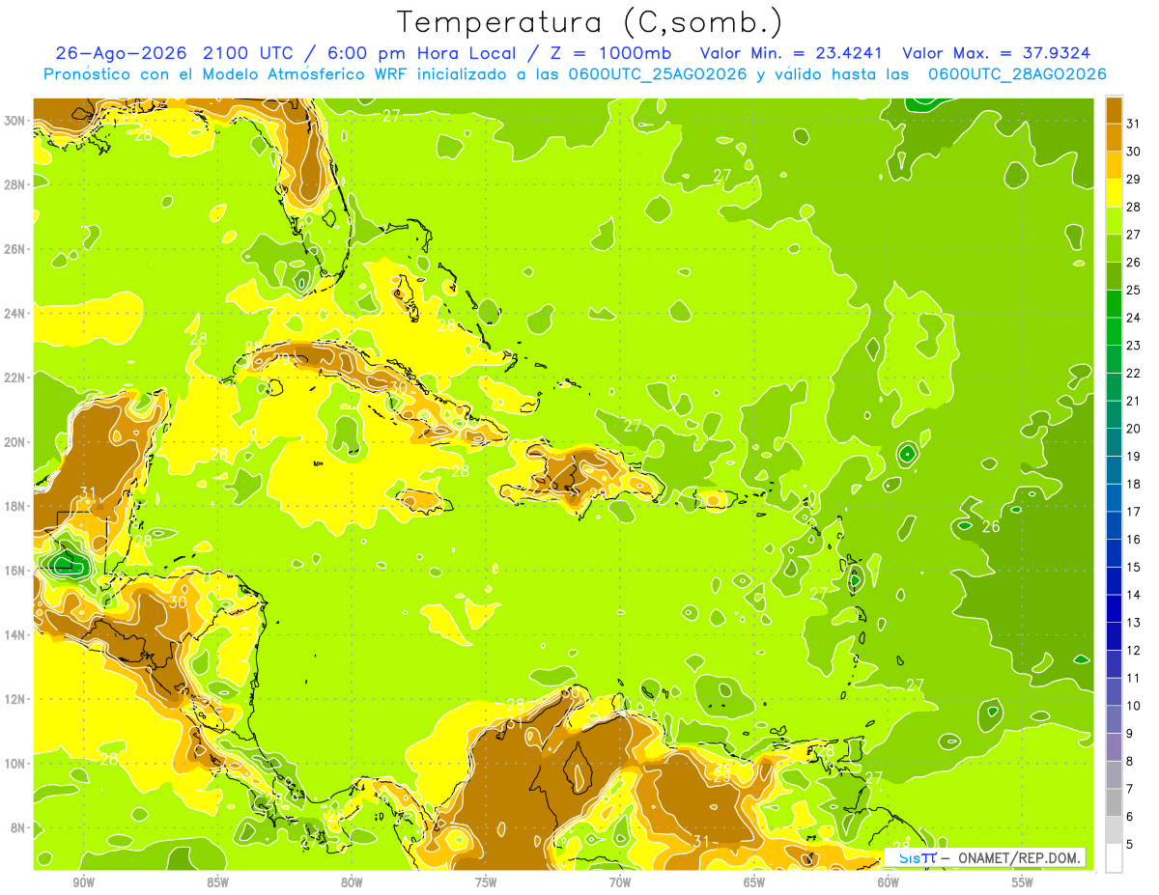Image resolution: width=1159 pixels, height=895 pixels.
Task: Click the colorbar scale label "20"
Action: pos(1134,429)
